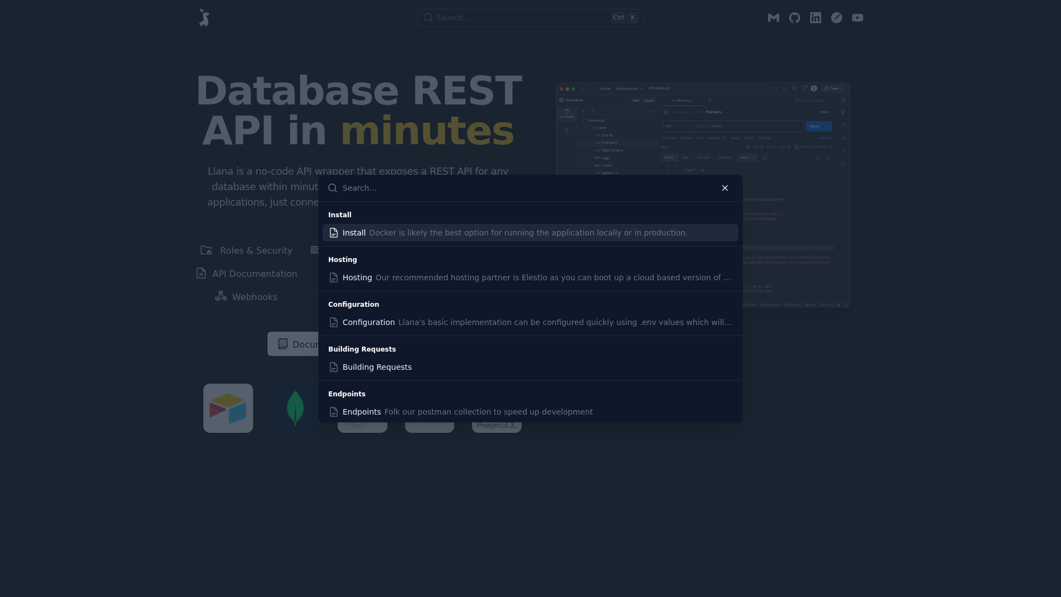Open the Configuration search result

530,322
